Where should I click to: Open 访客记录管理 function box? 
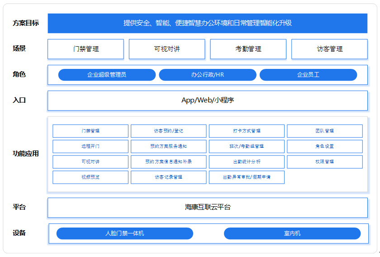pyautogui.click(x=168, y=177)
